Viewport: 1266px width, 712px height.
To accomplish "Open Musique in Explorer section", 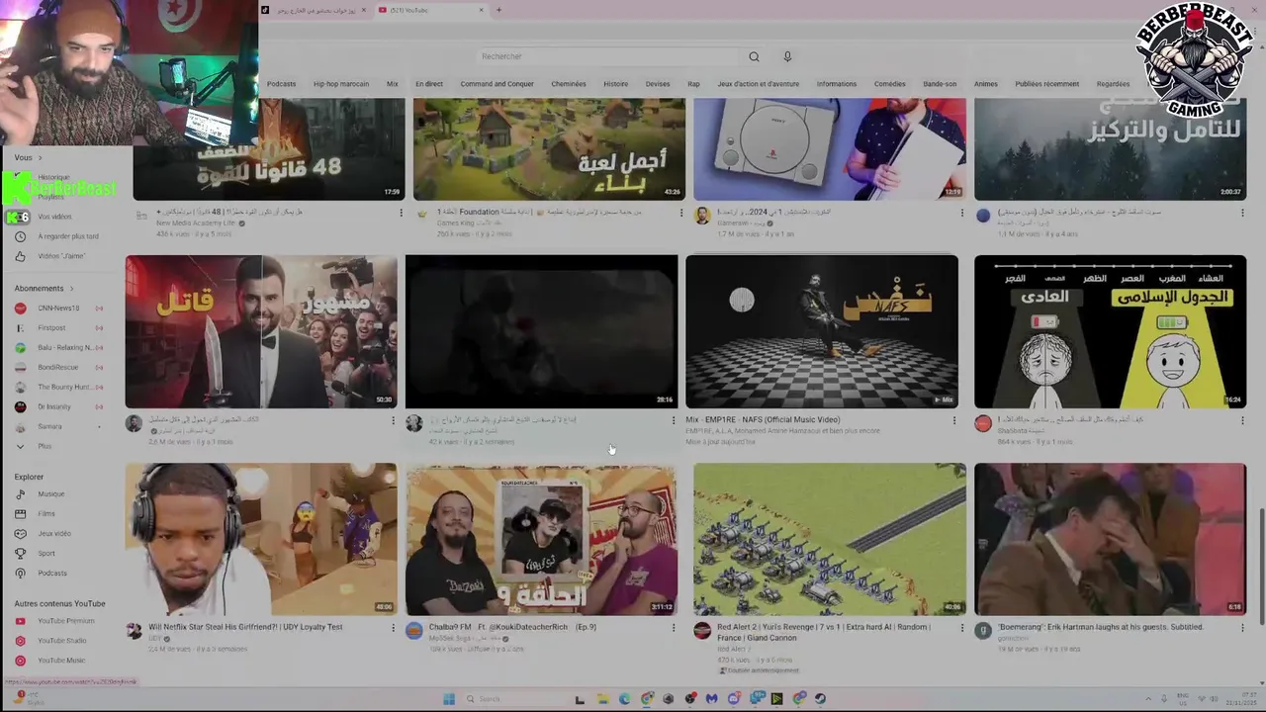I will click(x=49, y=494).
